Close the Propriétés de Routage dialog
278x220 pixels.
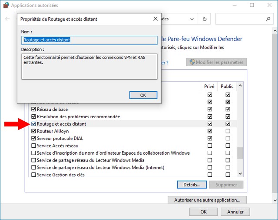point(156,19)
